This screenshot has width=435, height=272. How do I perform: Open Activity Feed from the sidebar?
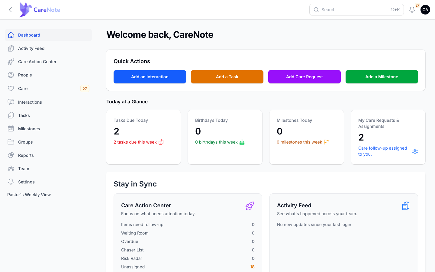[x=48, y=48]
